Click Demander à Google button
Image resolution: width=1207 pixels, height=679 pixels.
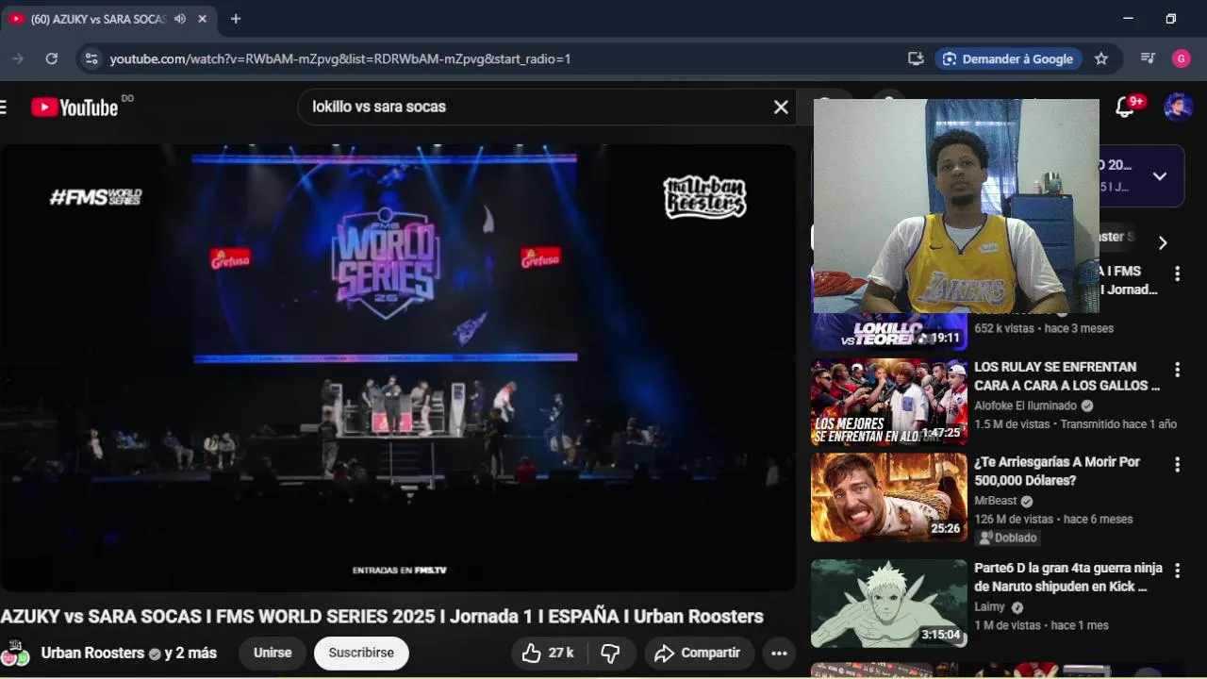(x=1008, y=58)
